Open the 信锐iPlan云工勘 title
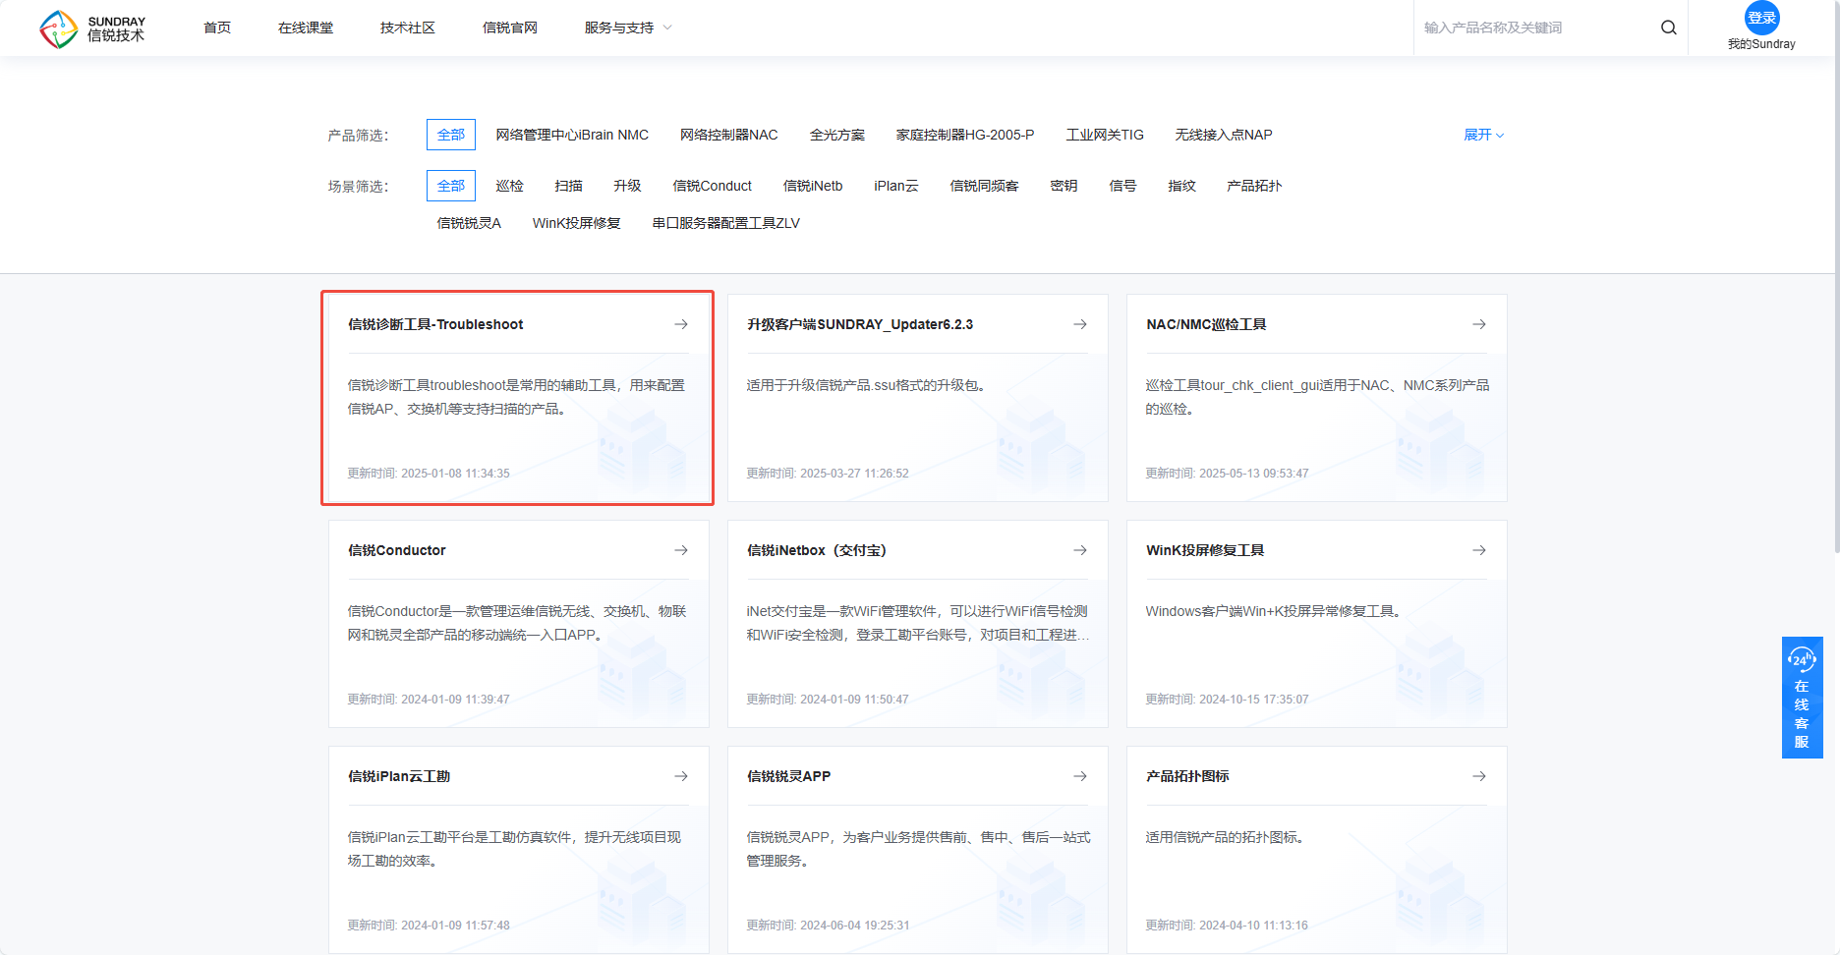 pos(399,776)
